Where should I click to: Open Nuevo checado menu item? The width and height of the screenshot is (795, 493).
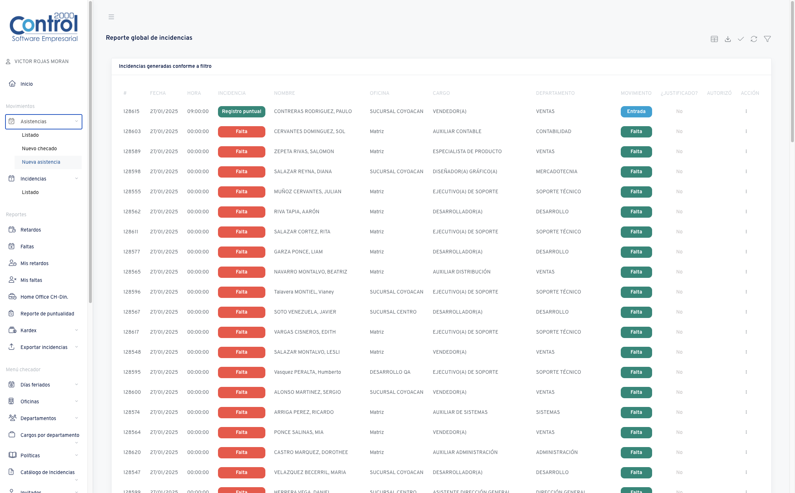tap(39, 148)
